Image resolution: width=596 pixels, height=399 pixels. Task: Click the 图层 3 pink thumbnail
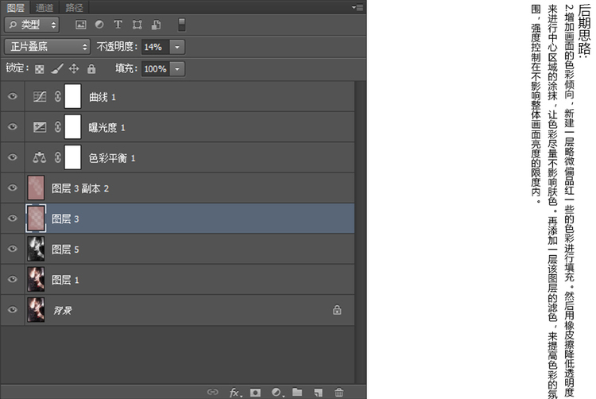tap(36, 218)
